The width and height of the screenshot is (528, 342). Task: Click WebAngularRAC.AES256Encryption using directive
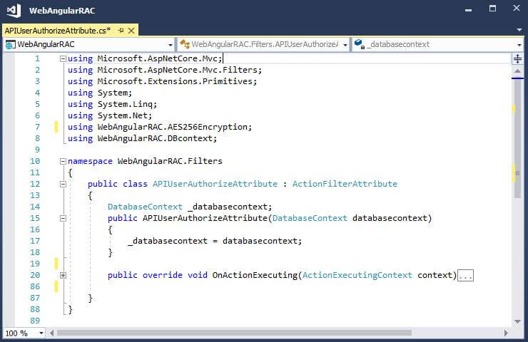click(174, 127)
